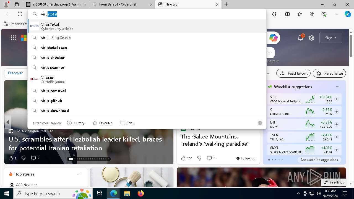354x199 pixels.
Task: Click the Personalize button
Action: click(329, 73)
